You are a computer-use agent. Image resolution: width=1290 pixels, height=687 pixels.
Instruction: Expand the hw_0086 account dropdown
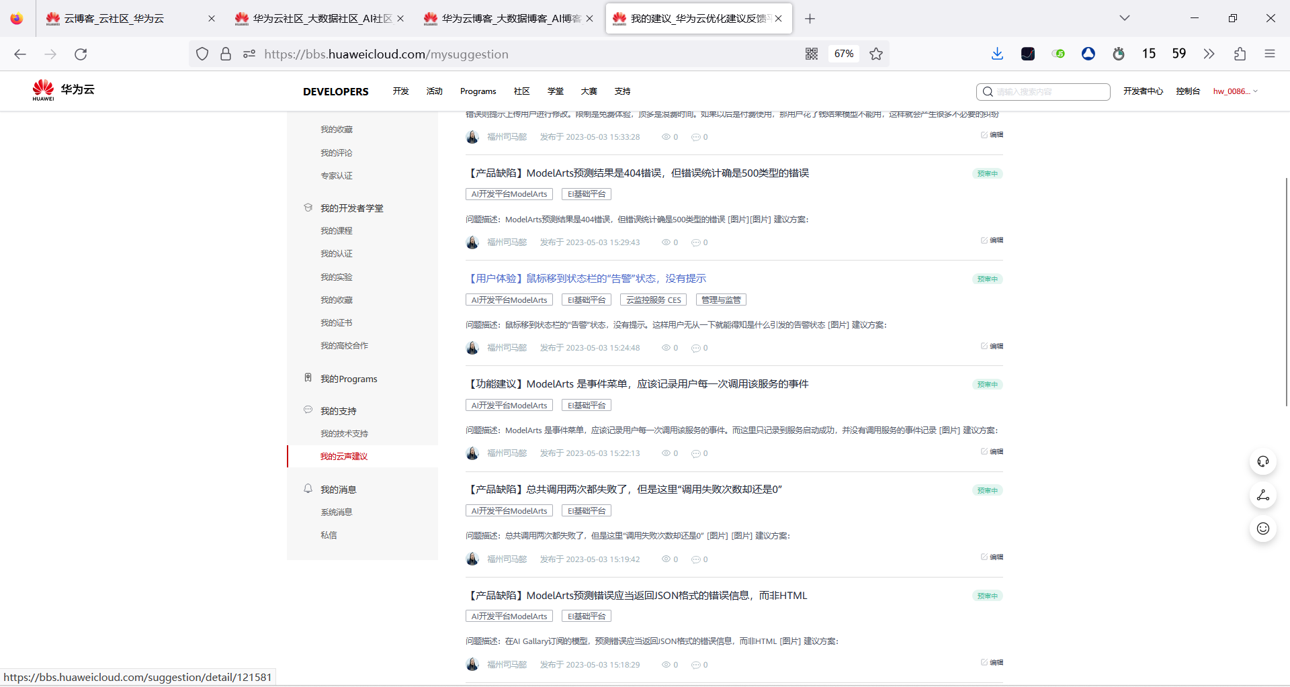pos(1235,91)
